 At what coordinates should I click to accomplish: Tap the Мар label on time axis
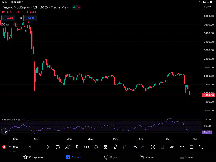(x=37, y=139)
